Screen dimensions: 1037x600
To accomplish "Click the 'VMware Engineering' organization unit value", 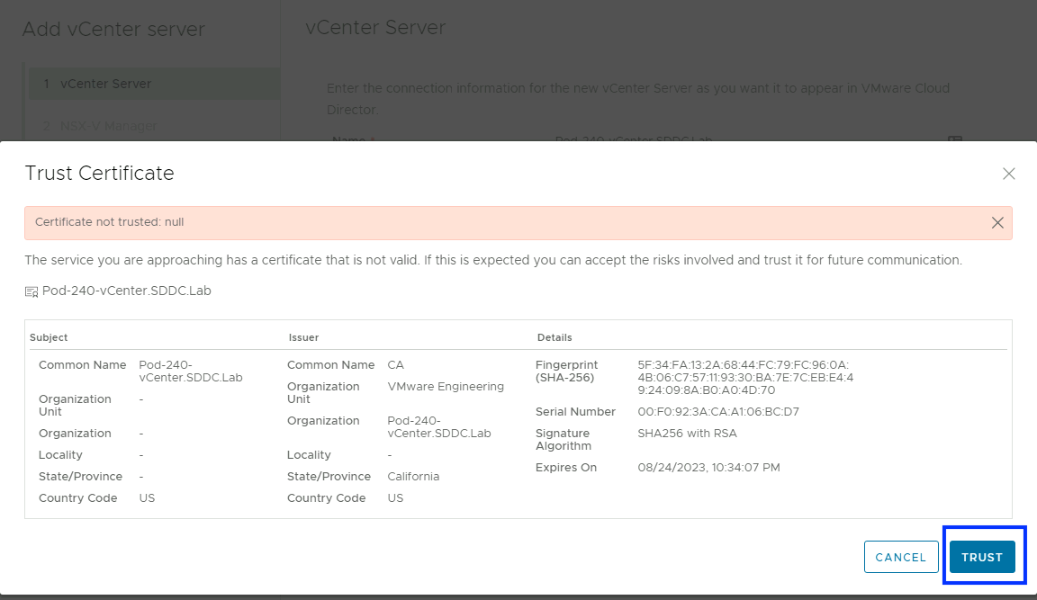I will 446,387.
